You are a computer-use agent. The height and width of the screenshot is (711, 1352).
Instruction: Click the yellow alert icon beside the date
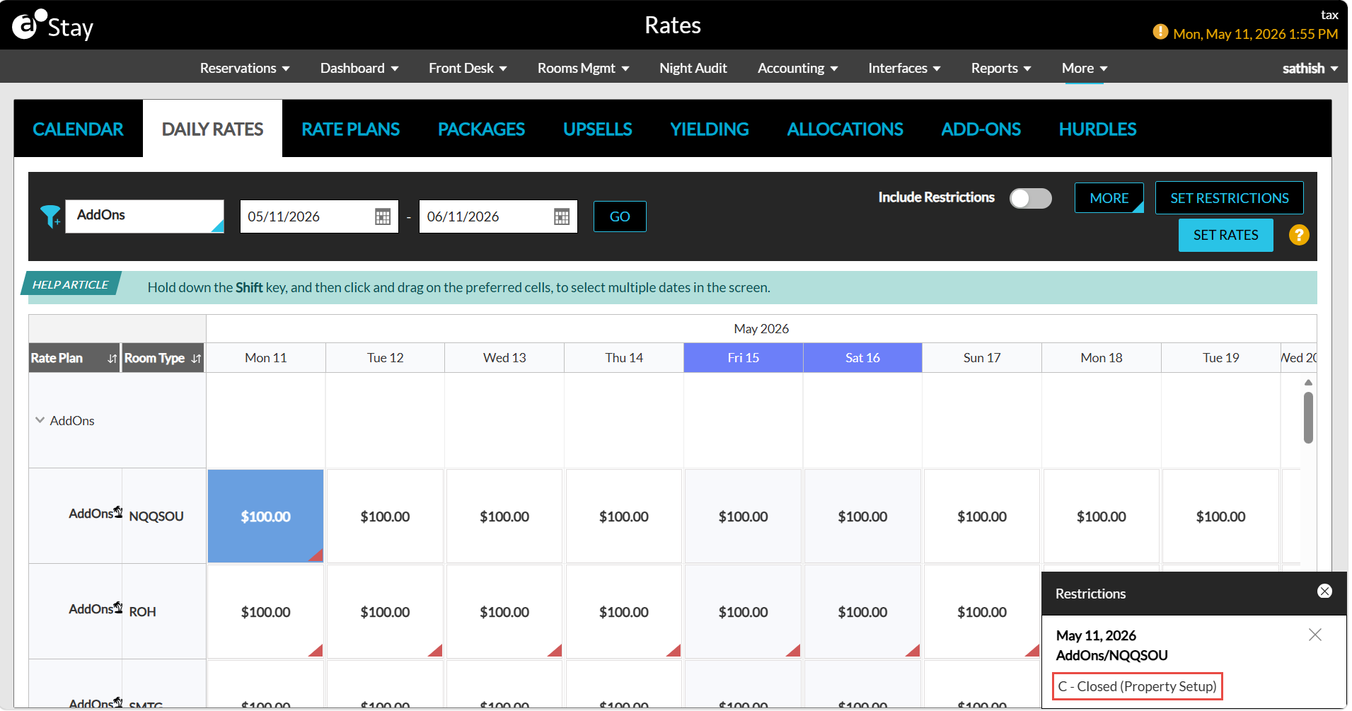pos(1160,32)
